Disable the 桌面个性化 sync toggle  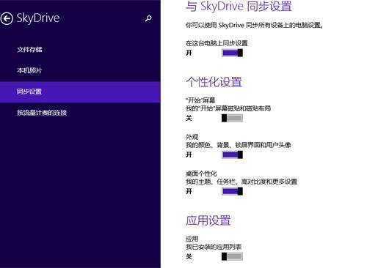[x=232, y=191]
